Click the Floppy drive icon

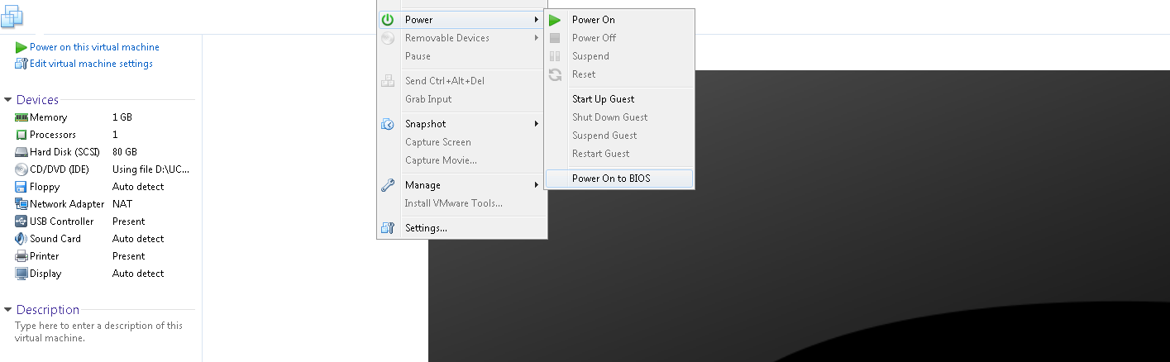point(21,187)
